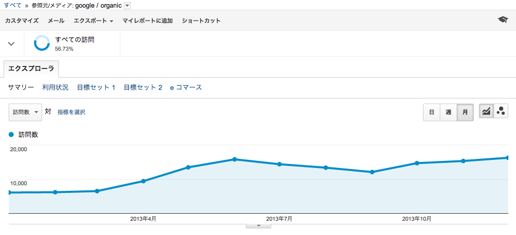The image size is (516, 235).
Task: Open the google / organic dimension dropdown
Action: 127,6
